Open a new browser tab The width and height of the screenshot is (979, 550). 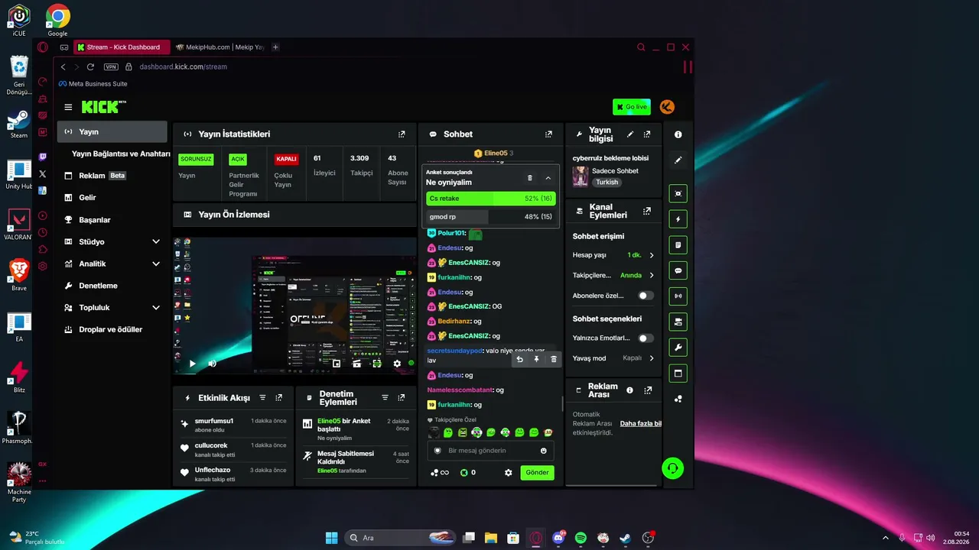click(275, 47)
